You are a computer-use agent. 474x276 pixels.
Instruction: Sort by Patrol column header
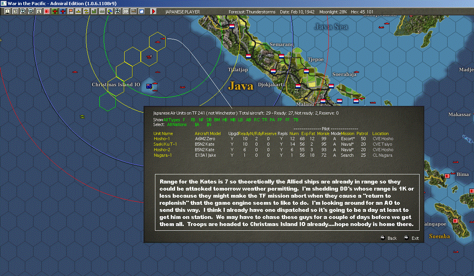point(362,133)
